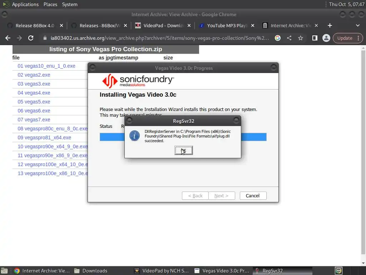
Task: Open 08 vegaspro80c_enu_8_0c.exe link
Action: pos(53,129)
